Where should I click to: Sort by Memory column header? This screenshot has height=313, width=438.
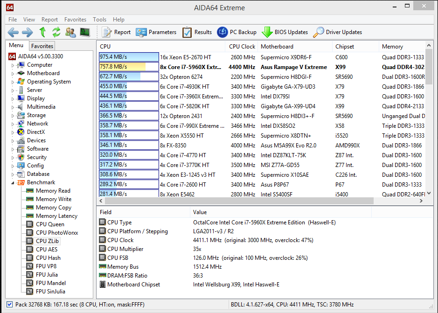(x=402, y=47)
